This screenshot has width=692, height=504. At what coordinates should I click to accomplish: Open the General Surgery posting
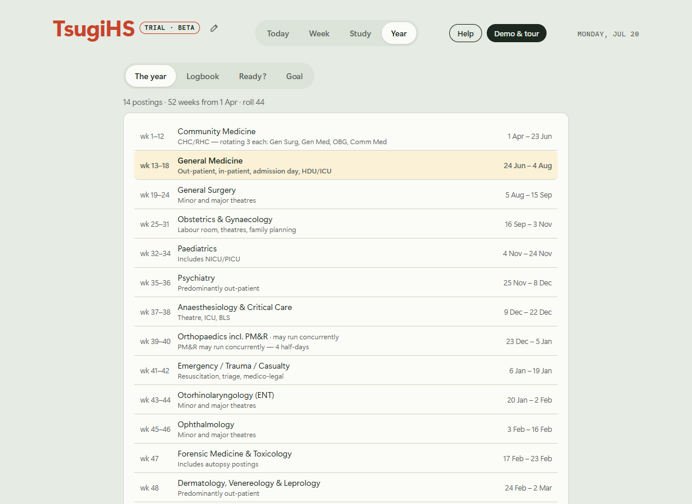point(346,195)
